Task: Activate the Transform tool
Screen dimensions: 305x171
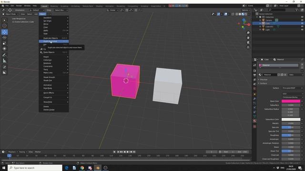Action: (4, 49)
